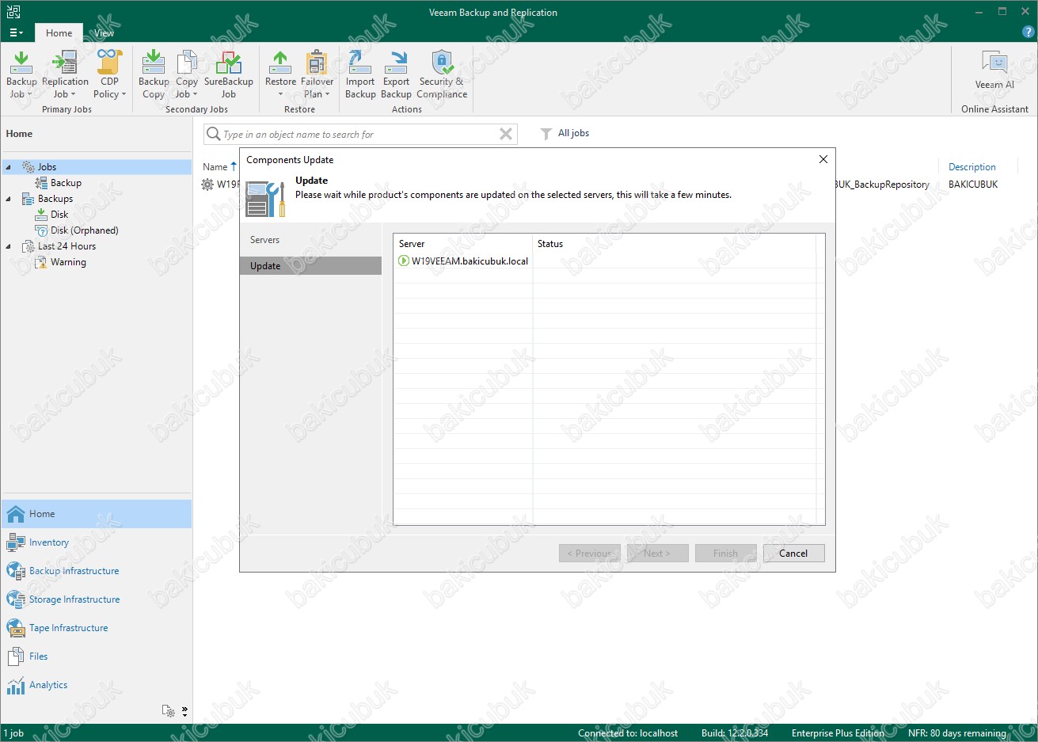Open the main hamburger application menu
The width and height of the screenshot is (1038, 742).
(x=16, y=33)
